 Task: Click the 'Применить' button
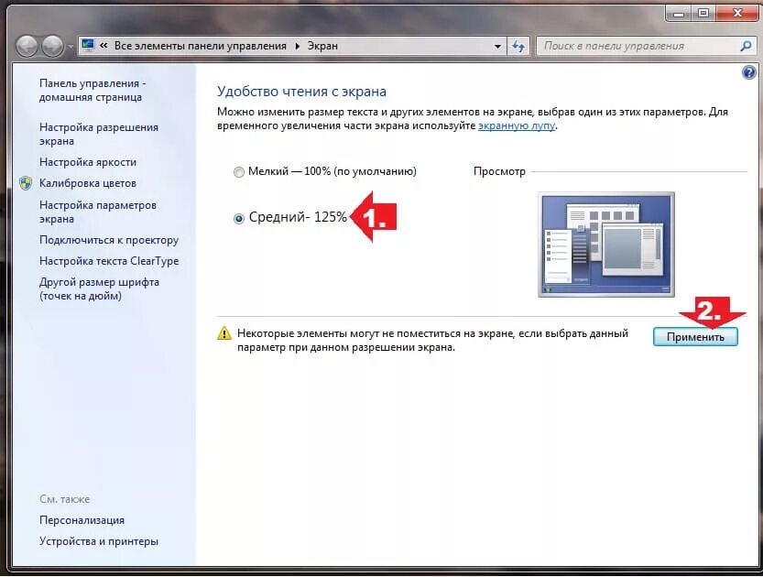point(695,337)
